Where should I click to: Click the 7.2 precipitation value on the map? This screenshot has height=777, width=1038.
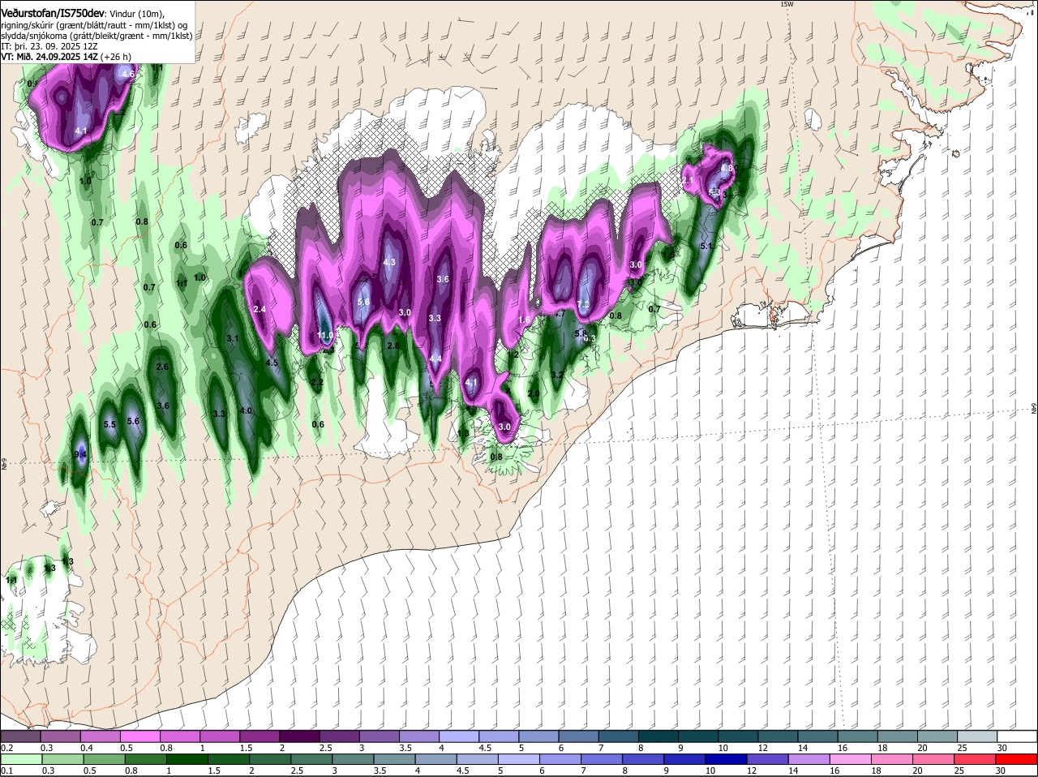(x=583, y=305)
